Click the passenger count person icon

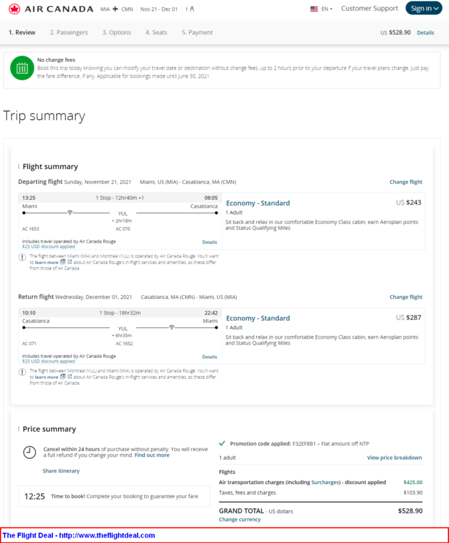point(192,9)
